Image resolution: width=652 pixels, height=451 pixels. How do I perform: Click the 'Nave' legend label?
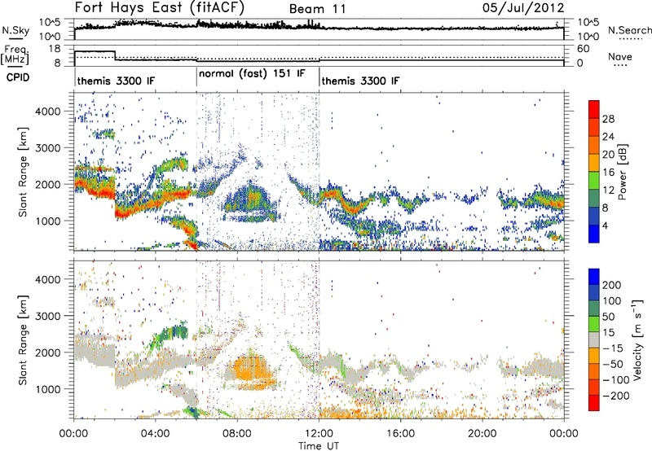click(620, 57)
